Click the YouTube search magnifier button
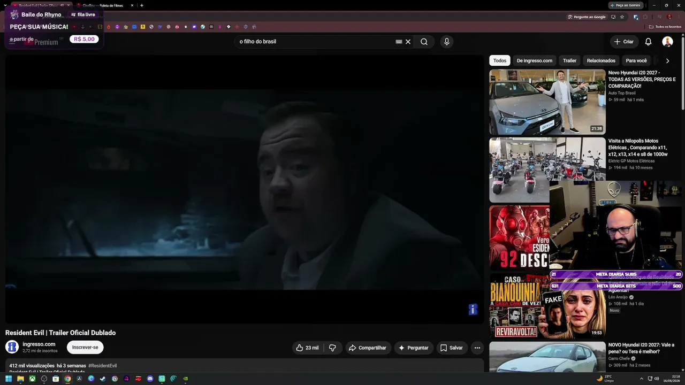Image resolution: width=685 pixels, height=385 pixels. point(424,42)
